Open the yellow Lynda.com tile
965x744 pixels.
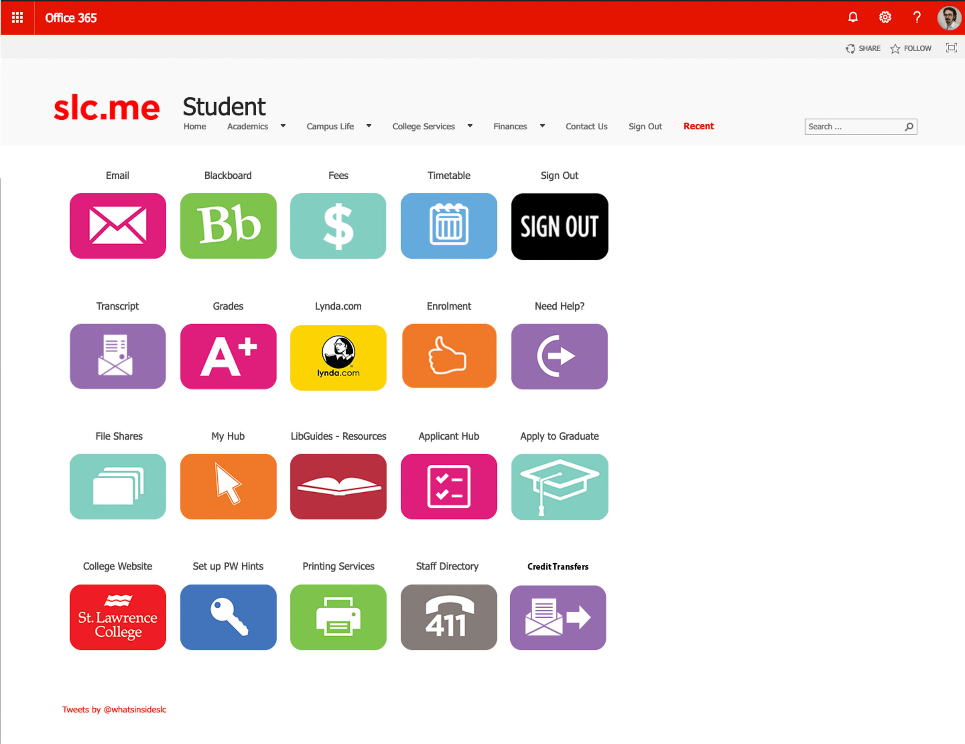[338, 357]
